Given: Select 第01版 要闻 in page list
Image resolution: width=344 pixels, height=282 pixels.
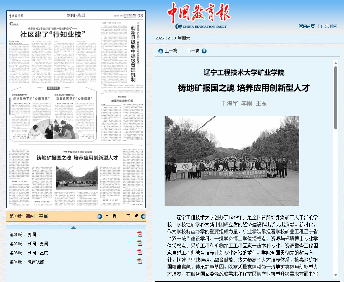Looking at the screenshot, I should point(23,234).
